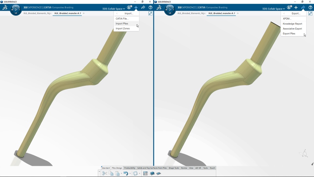Open the Help question mark in right window
The height and width of the screenshot is (177, 314).
pos(310,8)
